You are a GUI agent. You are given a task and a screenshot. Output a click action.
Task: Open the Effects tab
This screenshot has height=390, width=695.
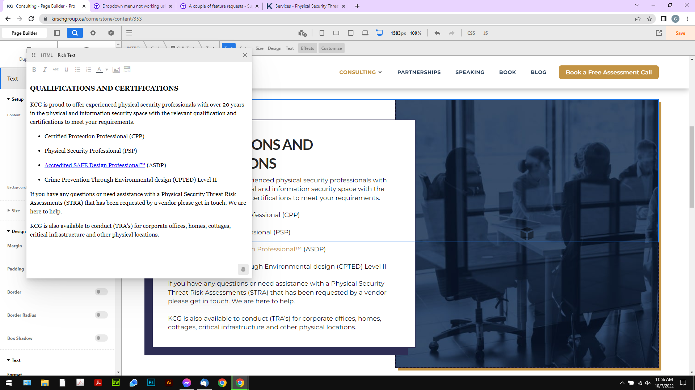[x=307, y=48]
